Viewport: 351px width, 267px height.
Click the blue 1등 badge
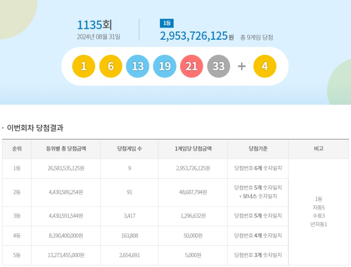click(167, 23)
